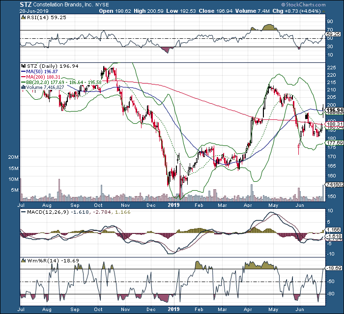Image resolution: width=344 pixels, height=314 pixels.
Task: Click the 5M volume axis label
Action: pyautogui.click(x=15, y=190)
